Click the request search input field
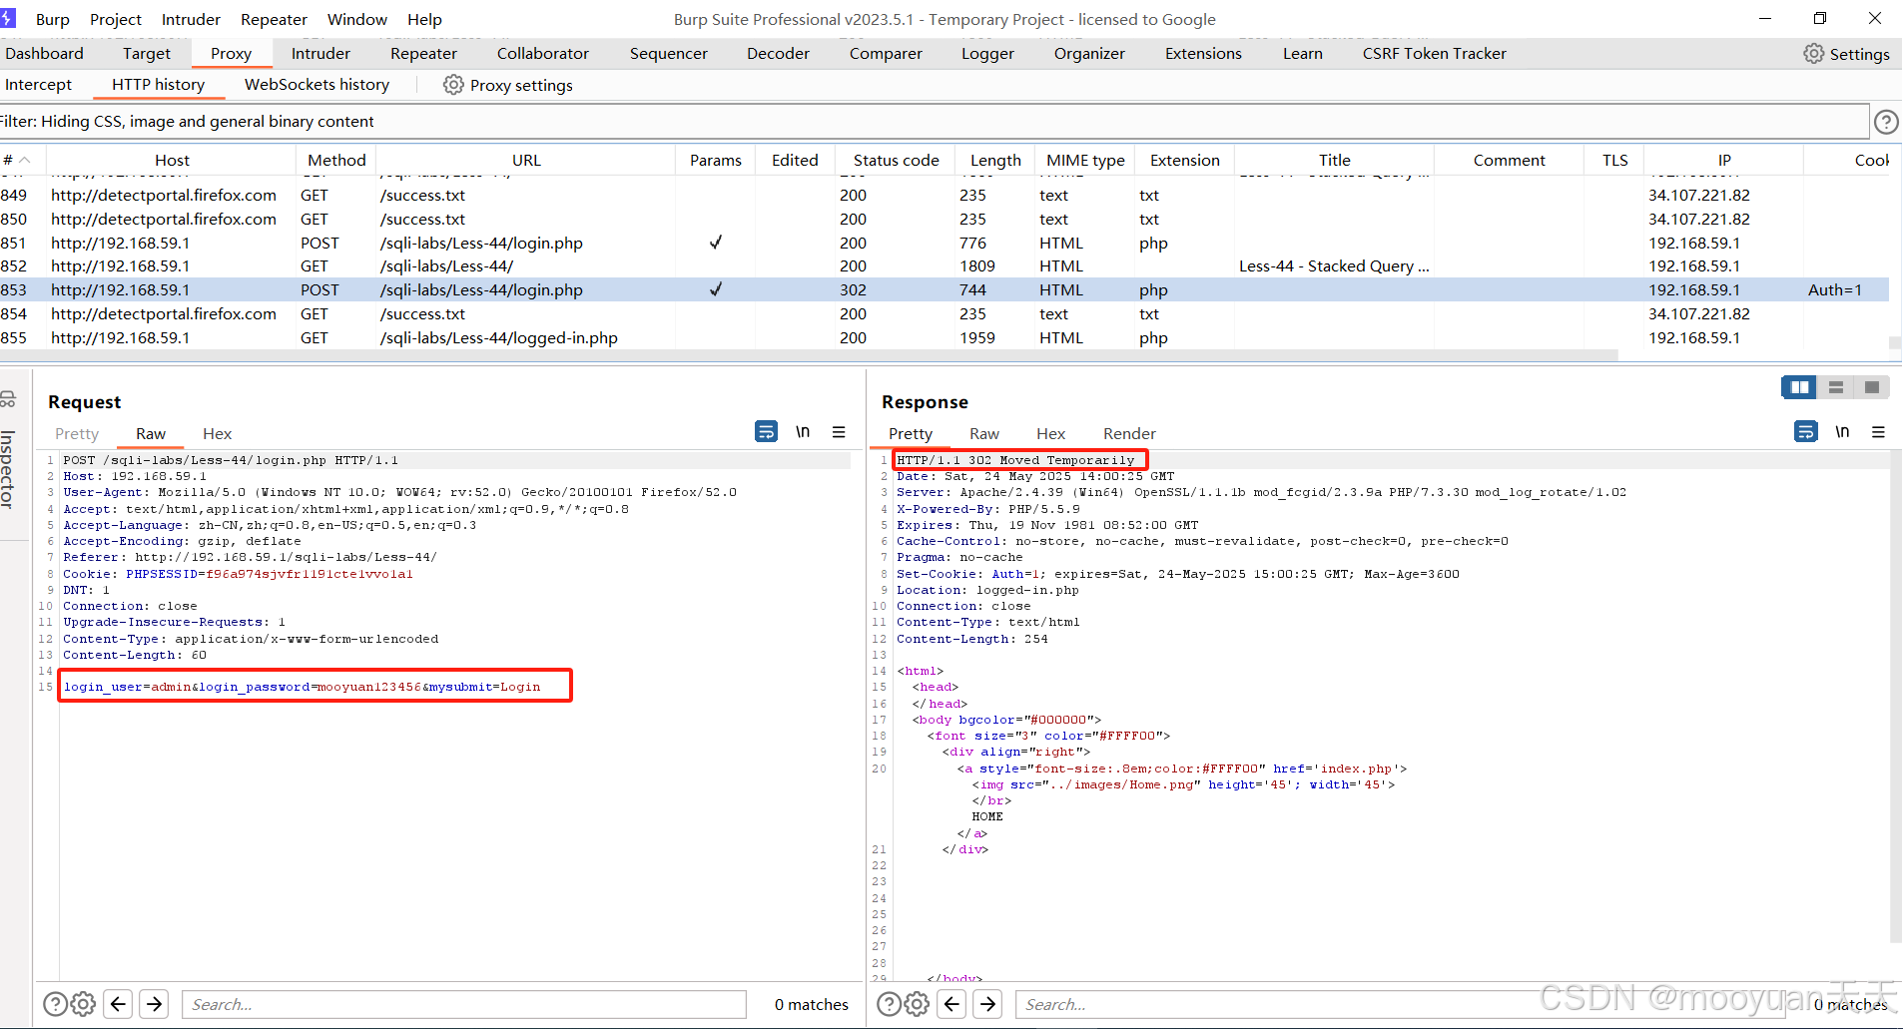 point(464,1004)
